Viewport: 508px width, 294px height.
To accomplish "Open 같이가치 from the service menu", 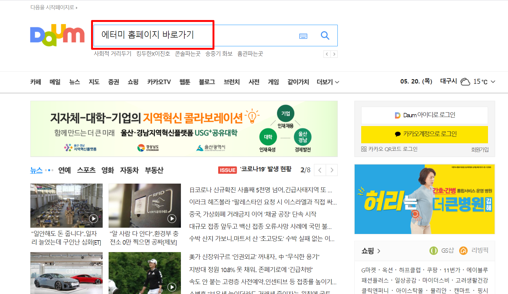I will tap(298, 82).
